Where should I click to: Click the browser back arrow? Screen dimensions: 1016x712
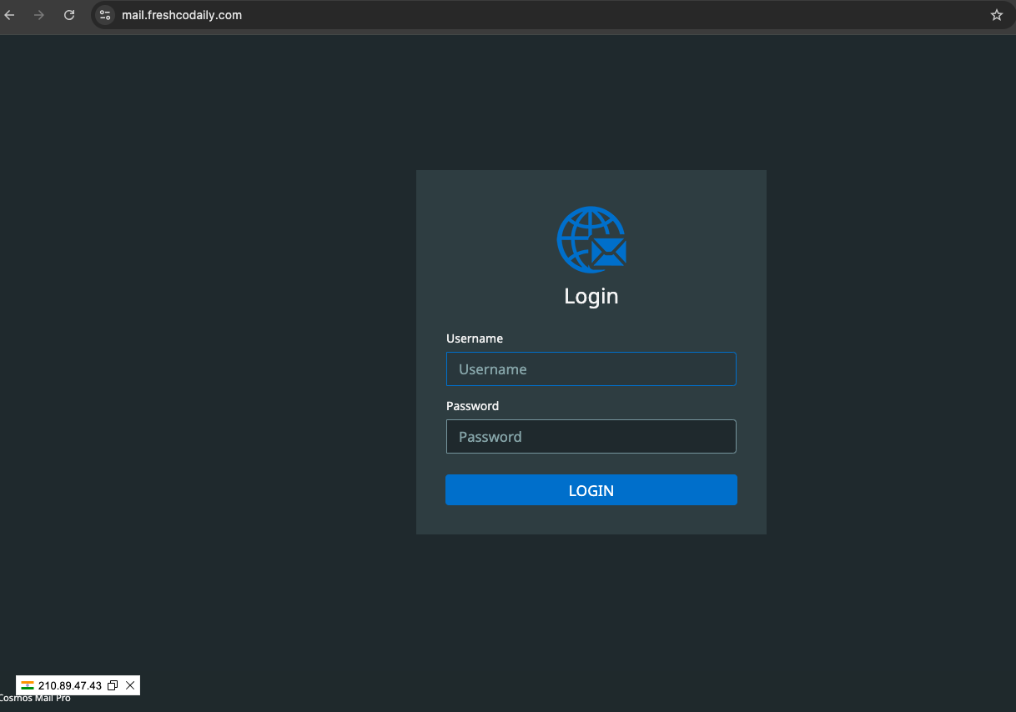(x=9, y=15)
